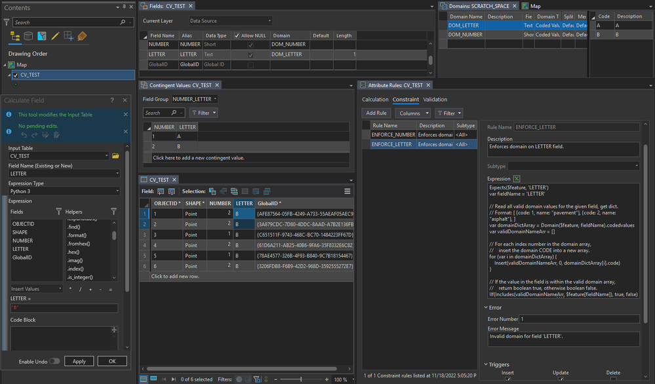Click List By Drawing Order icon
Viewport: 655px width, 384px height.
coord(15,36)
